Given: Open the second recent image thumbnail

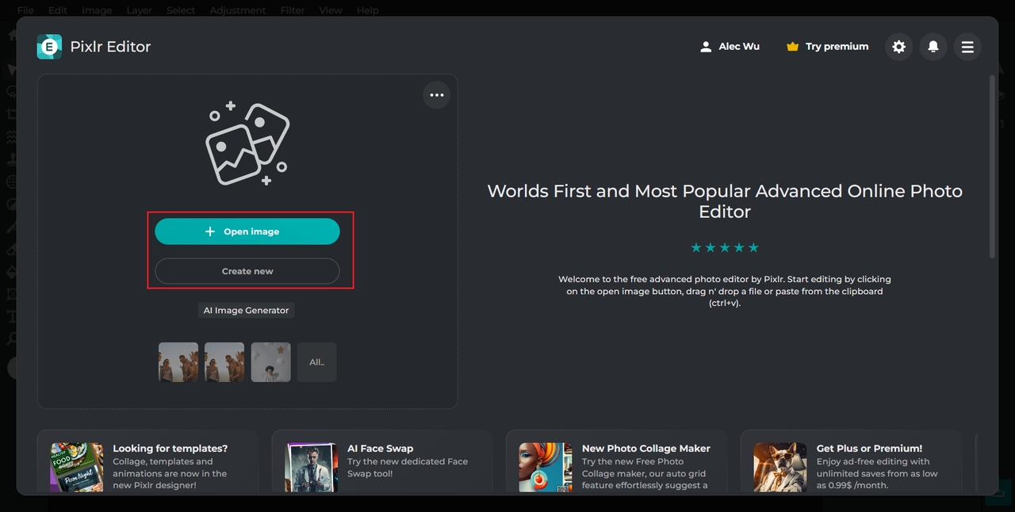Looking at the screenshot, I should click(x=224, y=362).
